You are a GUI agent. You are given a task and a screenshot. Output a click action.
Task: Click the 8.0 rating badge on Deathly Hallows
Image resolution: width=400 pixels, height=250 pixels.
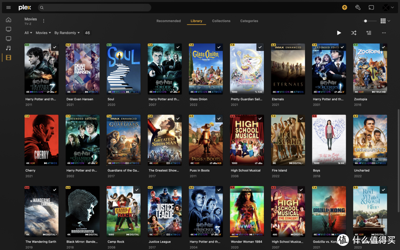point(27,45)
